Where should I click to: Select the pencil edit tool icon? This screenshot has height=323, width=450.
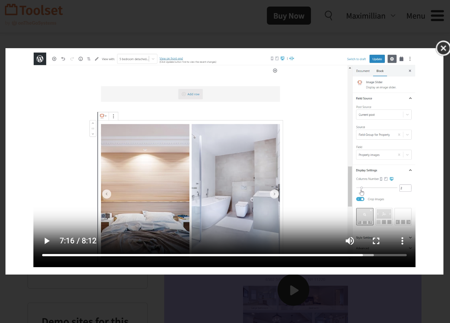pos(97,59)
